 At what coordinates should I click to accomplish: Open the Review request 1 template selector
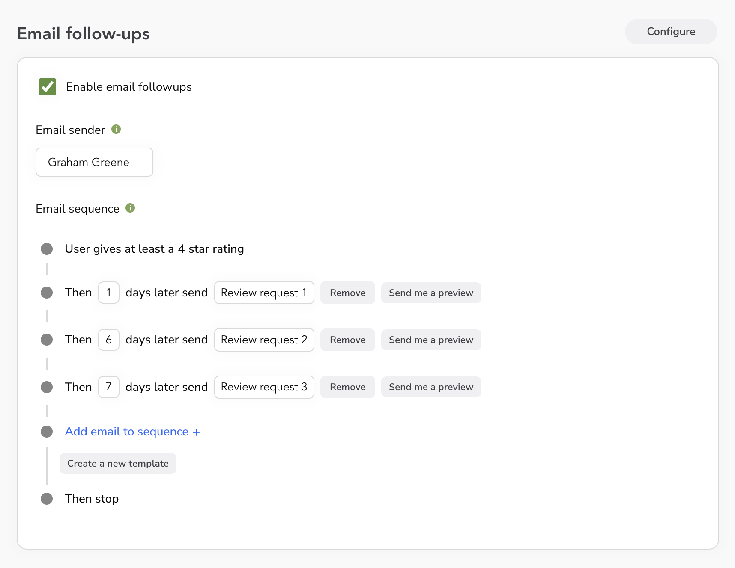(x=264, y=293)
